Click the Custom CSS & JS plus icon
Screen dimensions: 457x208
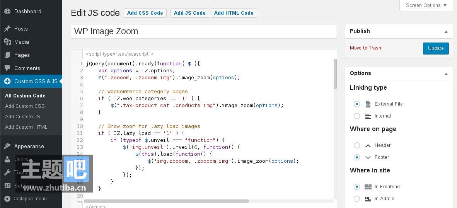(7, 81)
